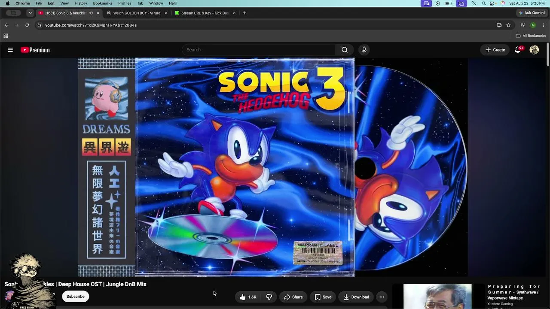Open Chrome profile M avatar
This screenshot has height=309, width=550.
click(533, 25)
